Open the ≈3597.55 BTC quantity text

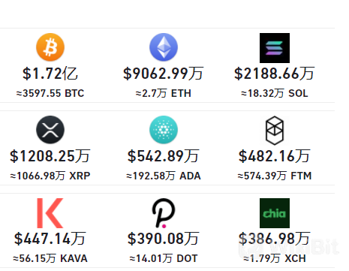coord(50,93)
